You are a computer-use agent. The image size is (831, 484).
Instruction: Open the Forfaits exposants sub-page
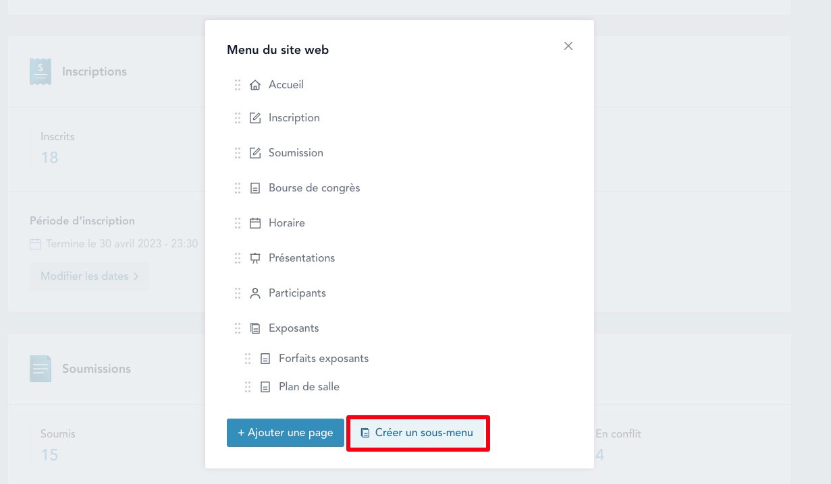tap(323, 359)
